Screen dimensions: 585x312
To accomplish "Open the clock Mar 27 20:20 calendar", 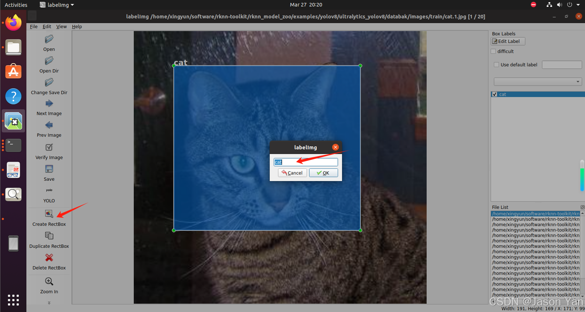I will pyautogui.click(x=306, y=5).
